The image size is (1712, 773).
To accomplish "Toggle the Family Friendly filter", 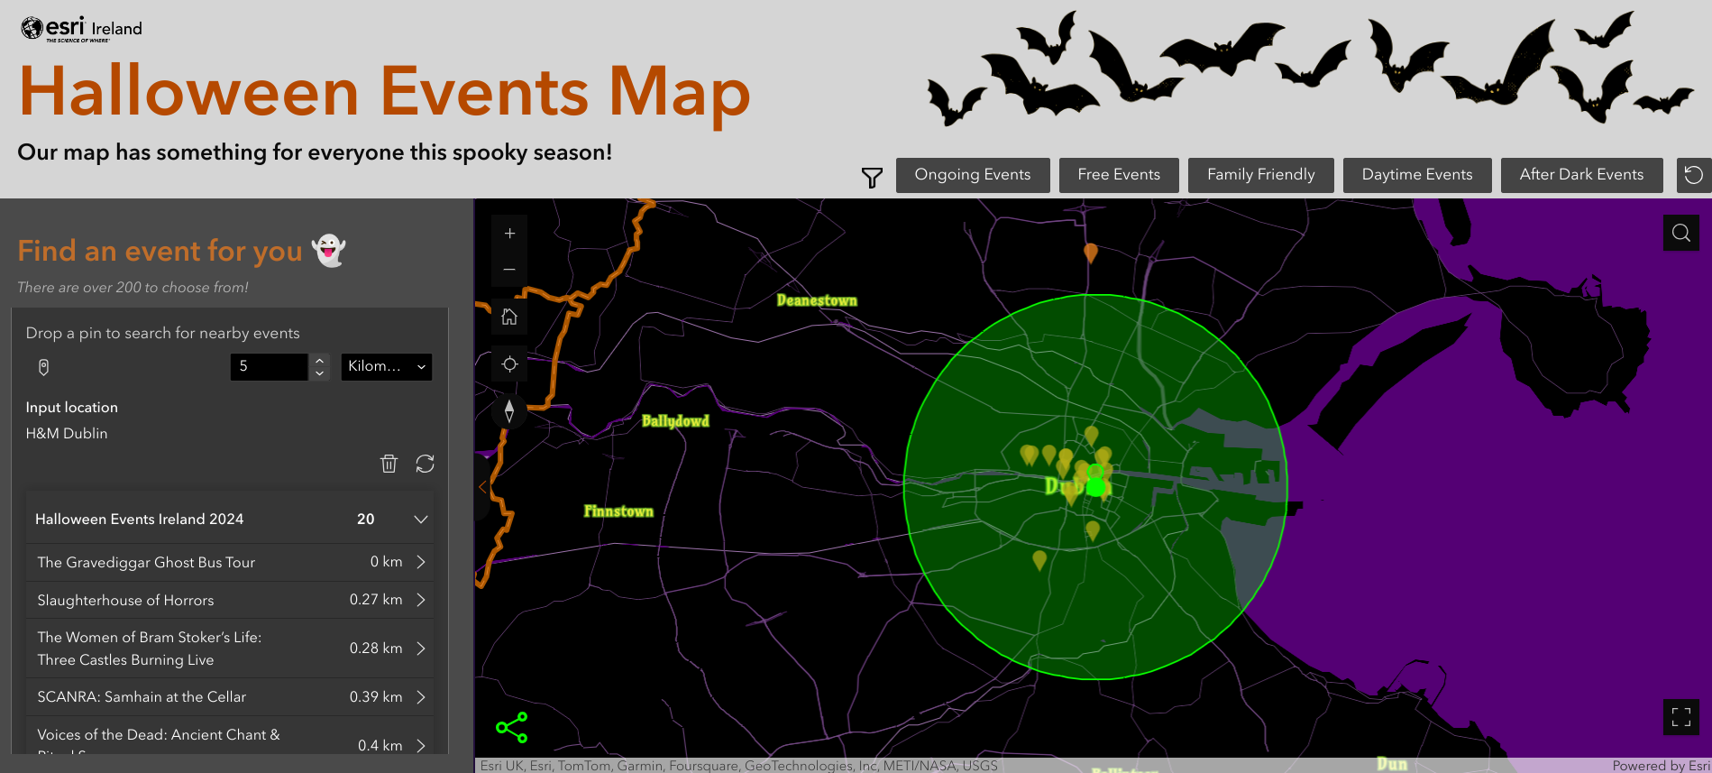I will click(x=1261, y=175).
